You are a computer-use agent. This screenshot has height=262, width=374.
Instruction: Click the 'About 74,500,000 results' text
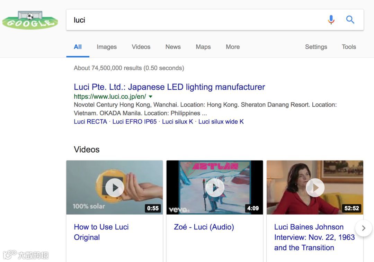click(129, 68)
